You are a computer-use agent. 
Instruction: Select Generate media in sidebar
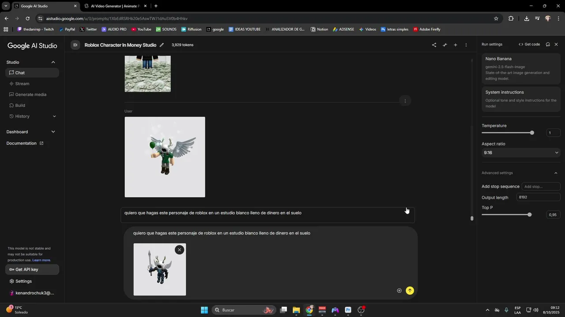tap(32, 95)
